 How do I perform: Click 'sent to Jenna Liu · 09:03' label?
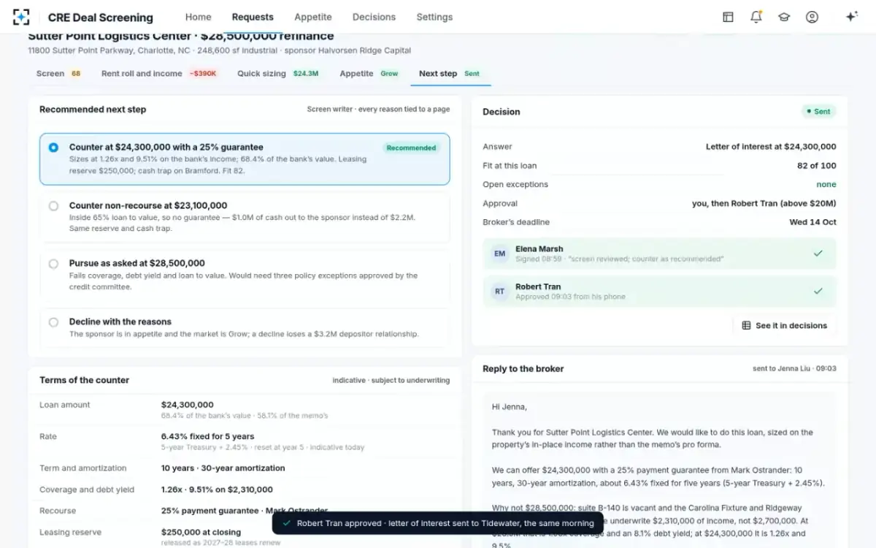(x=794, y=369)
